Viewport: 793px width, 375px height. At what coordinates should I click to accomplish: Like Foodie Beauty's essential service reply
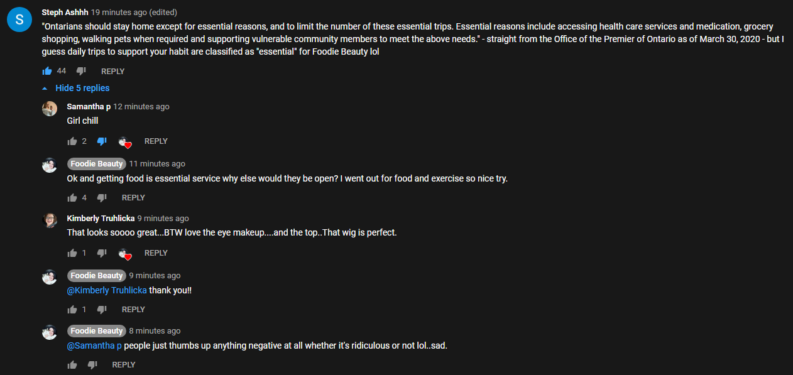72,198
